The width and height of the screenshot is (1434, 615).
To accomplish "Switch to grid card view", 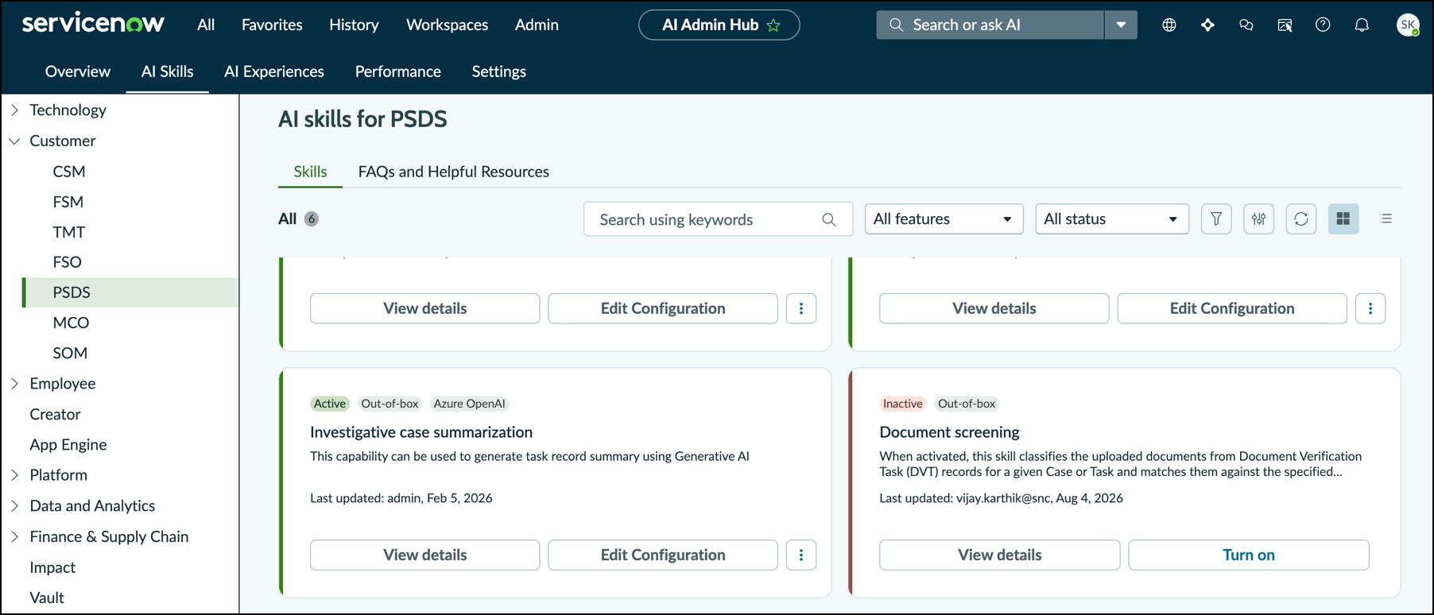I will [1343, 219].
